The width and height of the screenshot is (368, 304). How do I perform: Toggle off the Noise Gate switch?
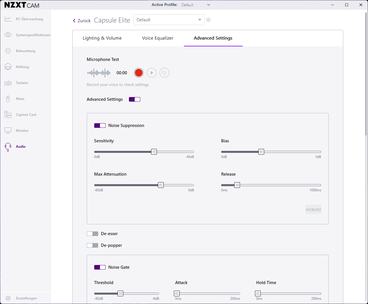(x=100, y=267)
